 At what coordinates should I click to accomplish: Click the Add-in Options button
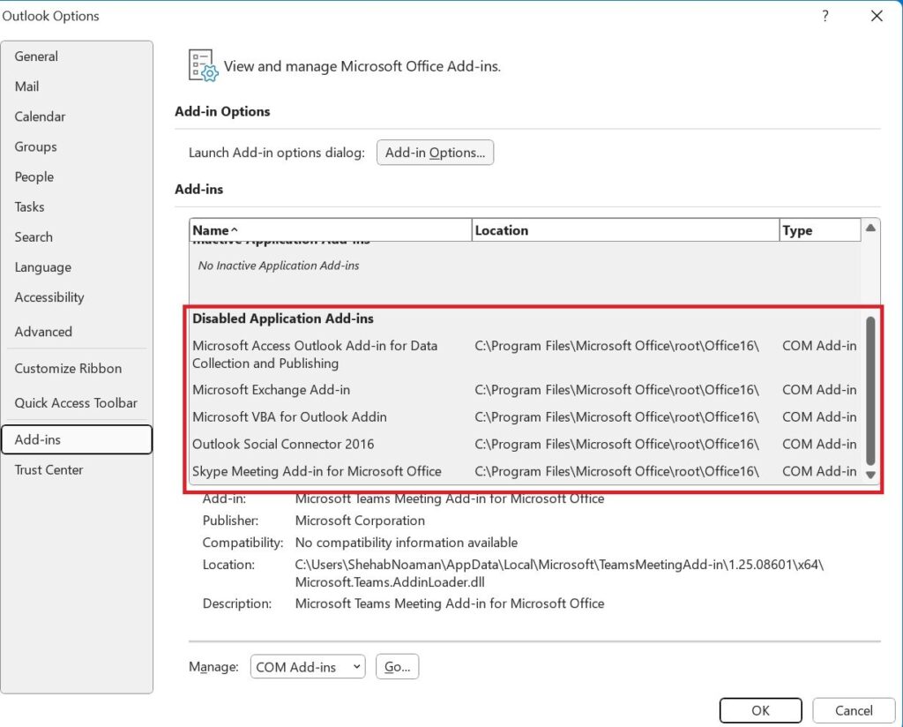point(435,153)
